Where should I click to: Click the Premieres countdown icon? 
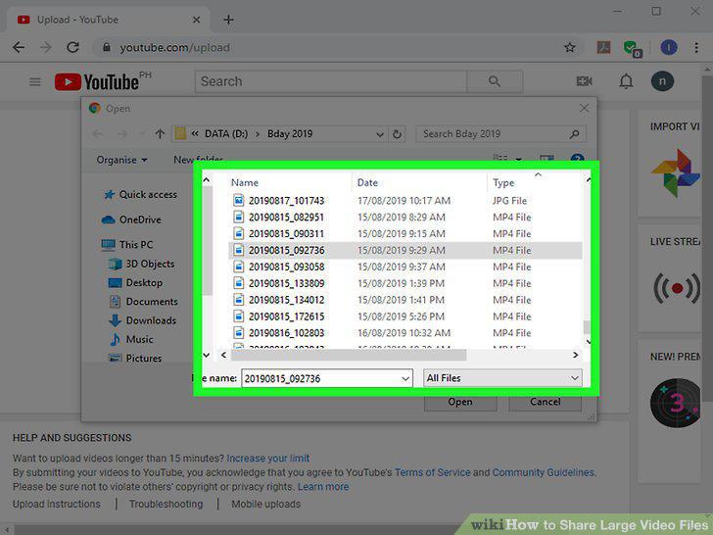click(676, 403)
